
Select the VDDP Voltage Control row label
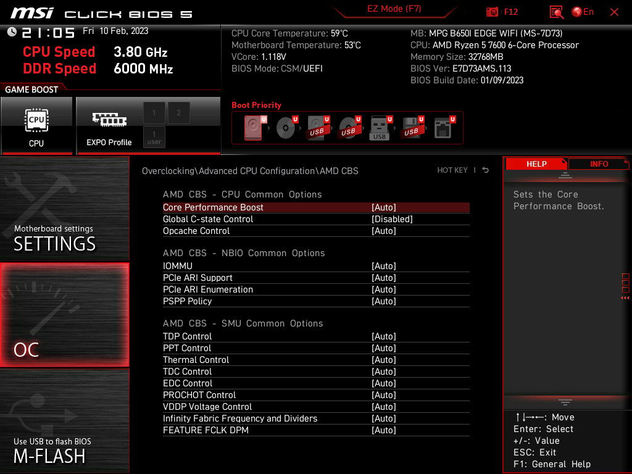[x=207, y=407]
